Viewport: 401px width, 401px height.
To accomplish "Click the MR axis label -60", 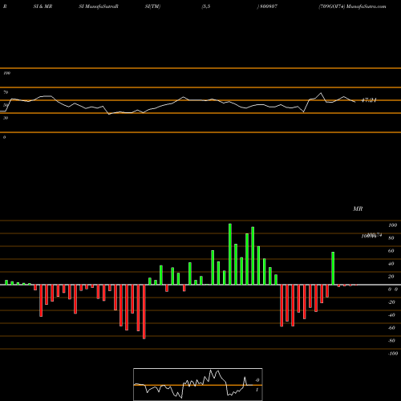I will pyautogui.click(x=391, y=328).
